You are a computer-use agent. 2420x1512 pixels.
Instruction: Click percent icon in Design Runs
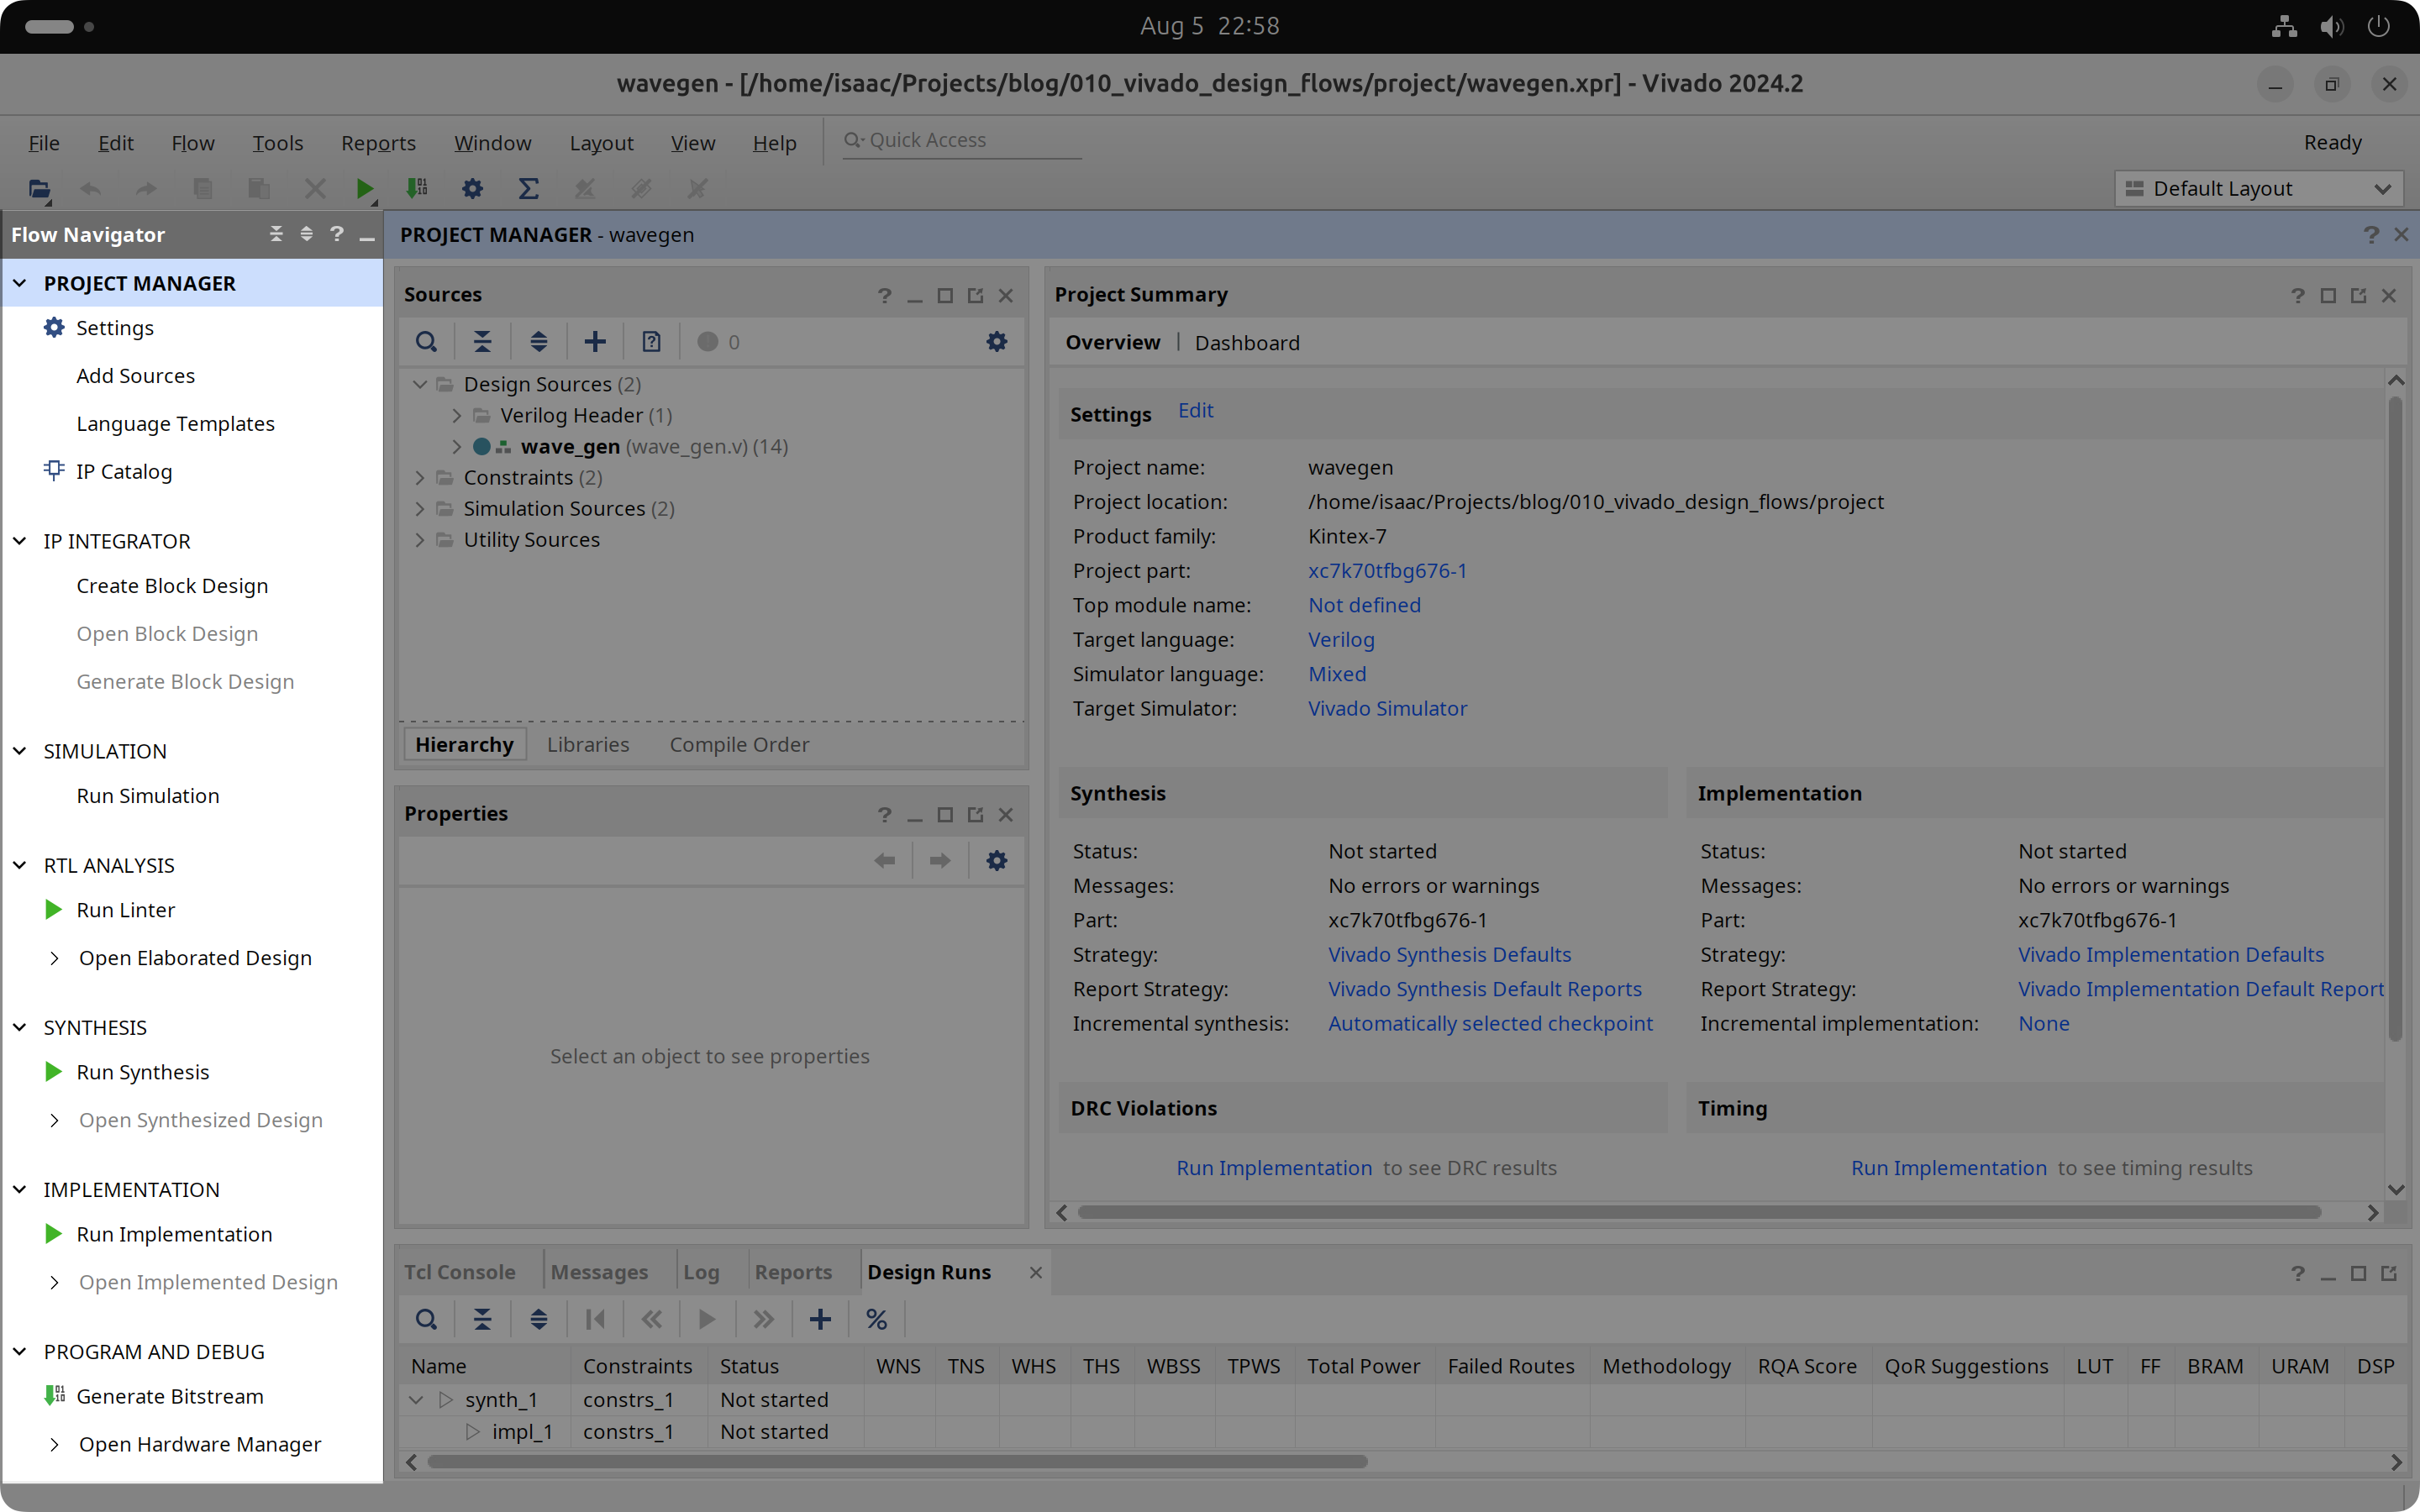[x=876, y=1319]
